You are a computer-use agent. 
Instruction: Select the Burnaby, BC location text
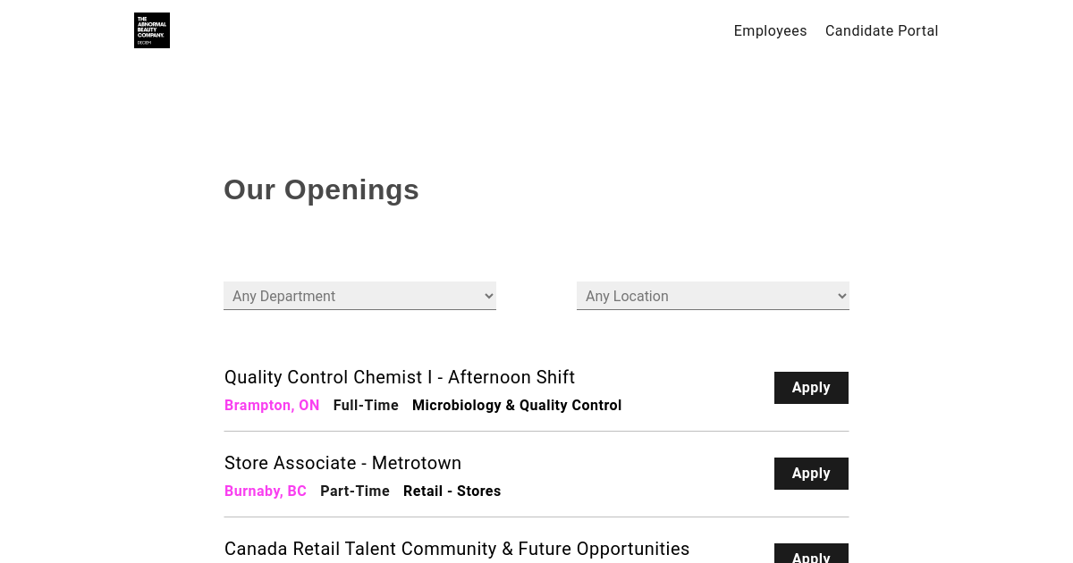point(266,491)
